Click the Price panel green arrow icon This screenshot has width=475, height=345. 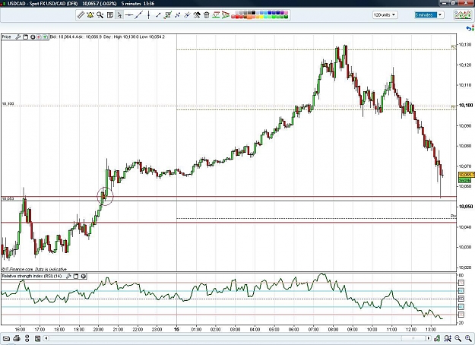click(45, 37)
